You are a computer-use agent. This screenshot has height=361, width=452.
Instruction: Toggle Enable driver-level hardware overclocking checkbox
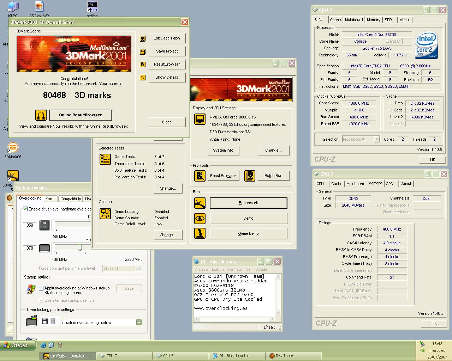[25, 209]
